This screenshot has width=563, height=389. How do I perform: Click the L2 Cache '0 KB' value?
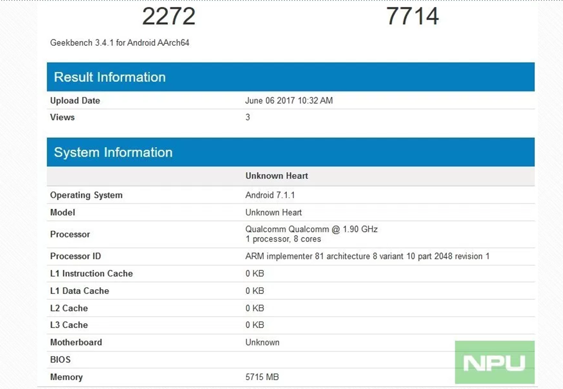click(255, 308)
